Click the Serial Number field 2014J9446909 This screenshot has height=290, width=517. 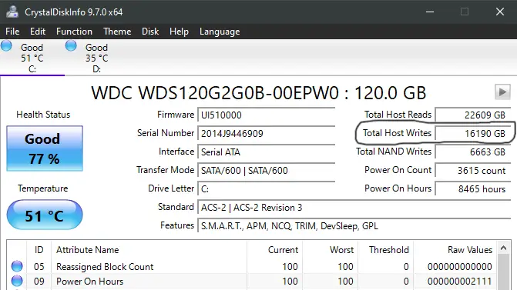tap(267, 134)
